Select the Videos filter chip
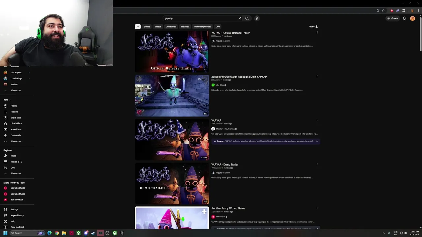 coord(158,27)
